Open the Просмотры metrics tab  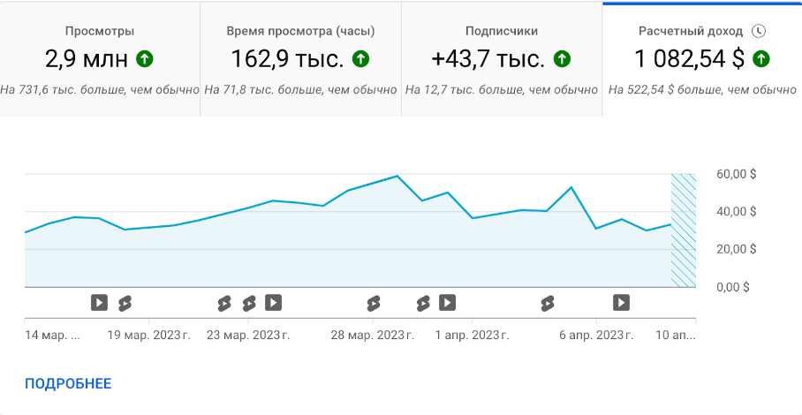point(100,59)
